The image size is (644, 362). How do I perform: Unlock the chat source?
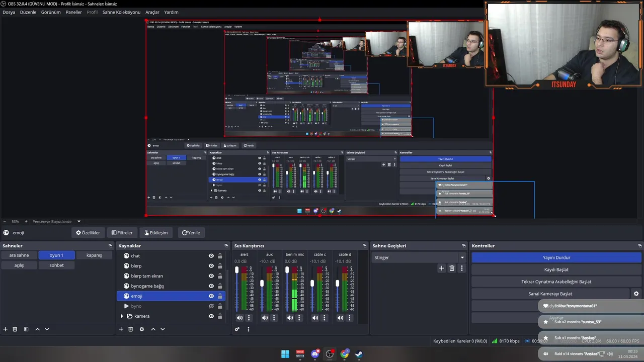click(220, 256)
